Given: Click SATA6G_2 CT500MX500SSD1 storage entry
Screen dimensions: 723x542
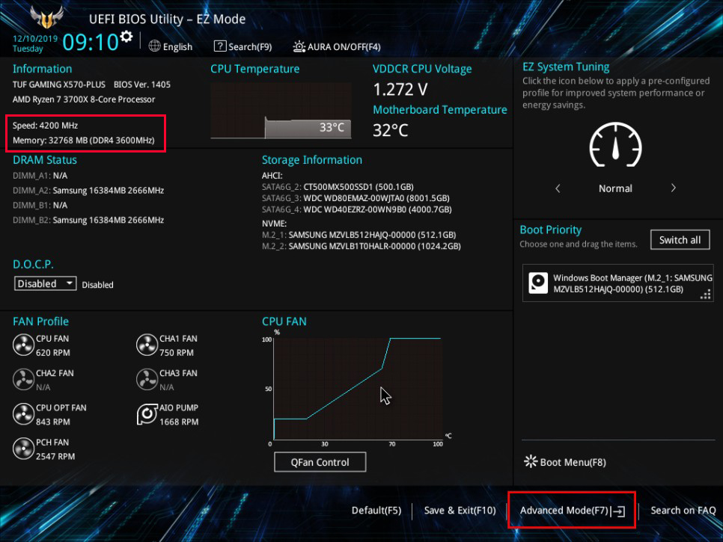Looking at the screenshot, I should pos(338,186).
